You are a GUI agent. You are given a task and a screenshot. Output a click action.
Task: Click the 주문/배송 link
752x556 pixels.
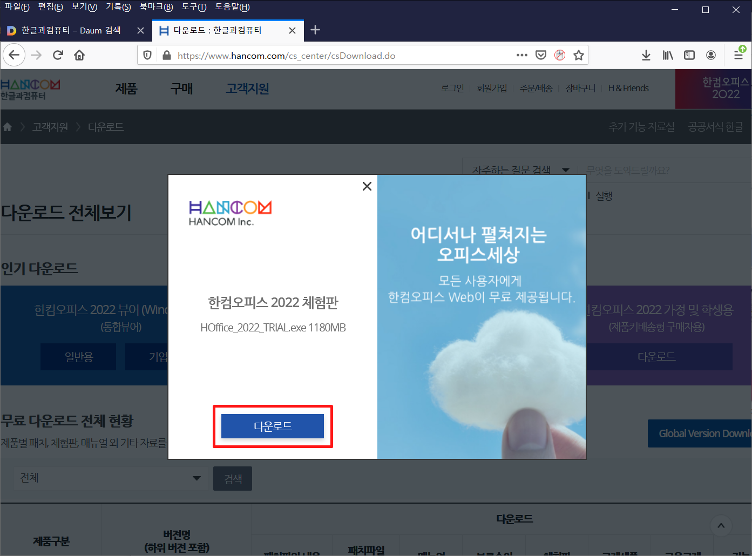(x=536, y=88)
